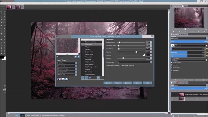Select Dream smoothing filter in list

tap(90, 42)
